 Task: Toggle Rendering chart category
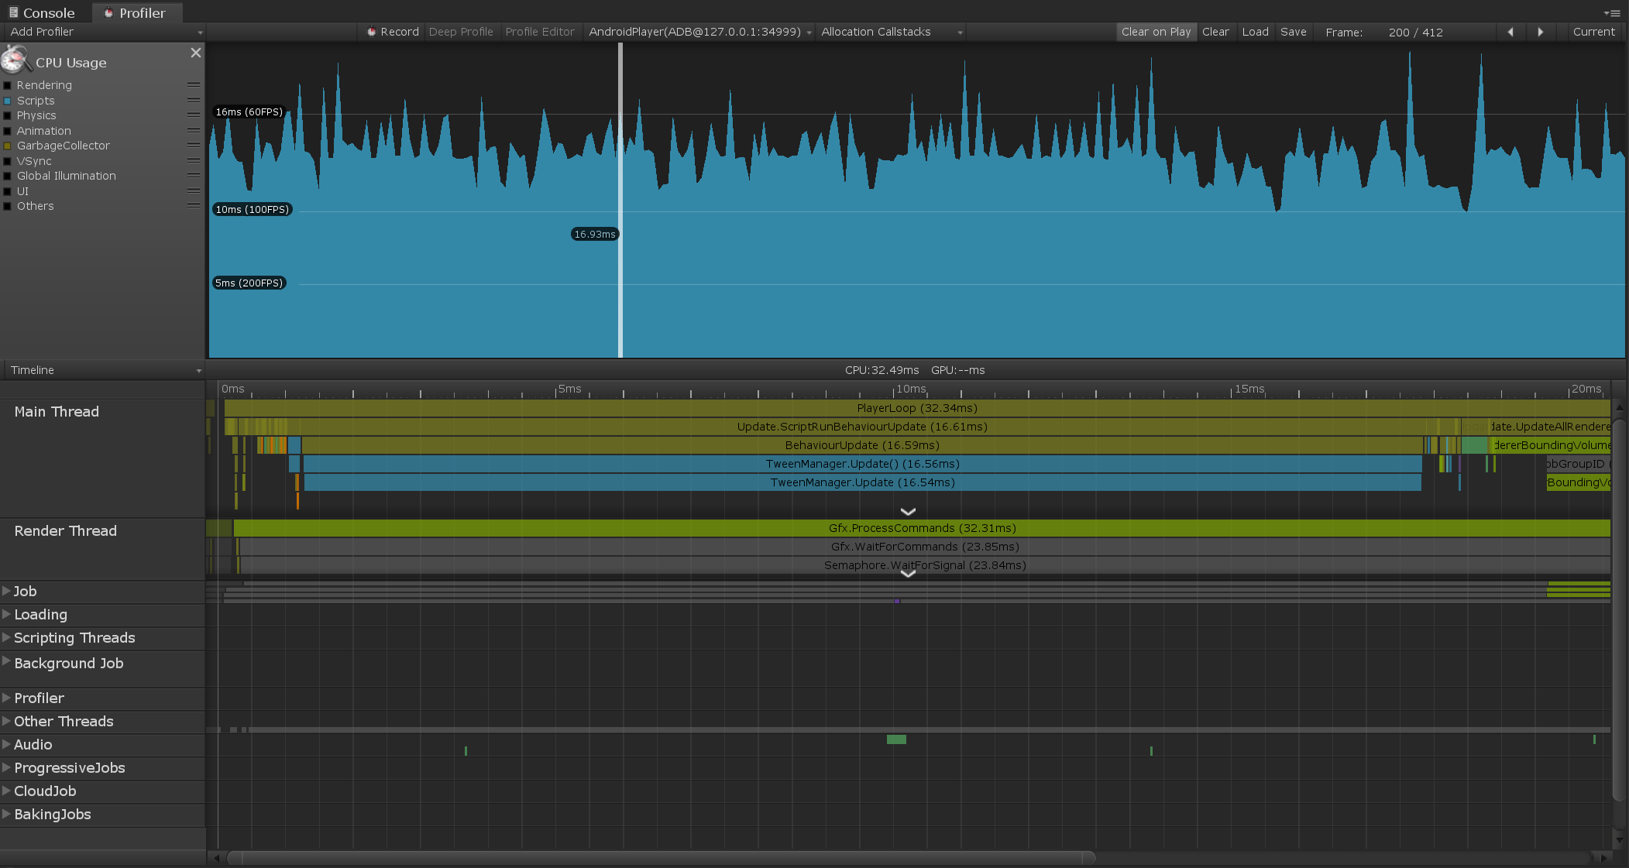8,85
